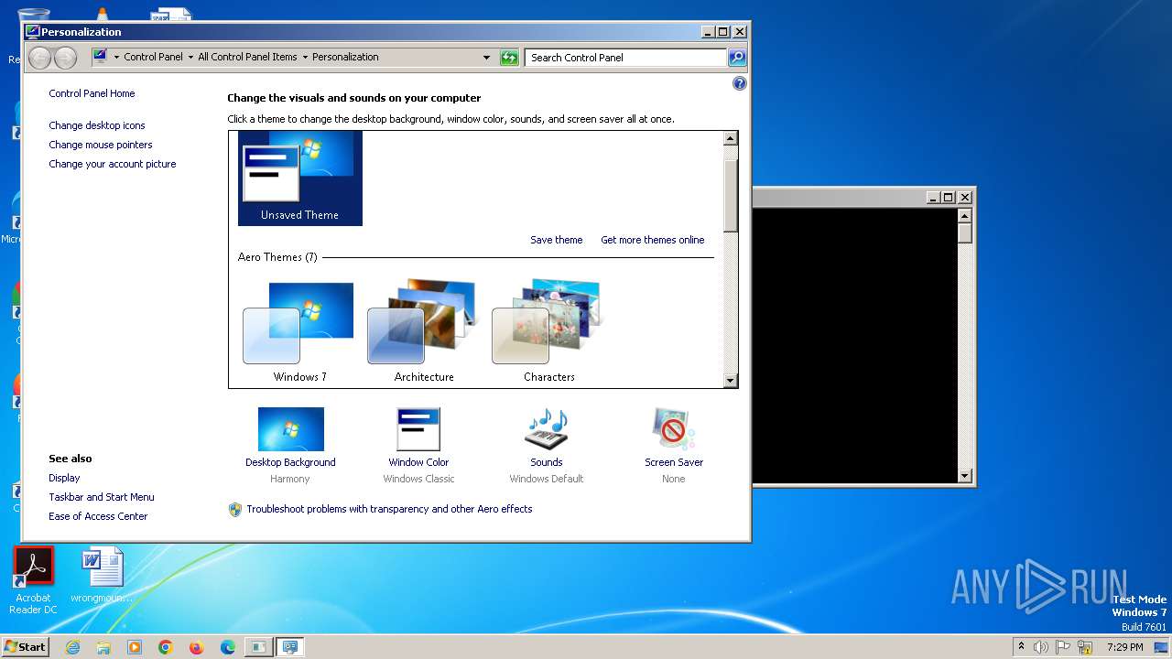
Task: Launch Internet Explorer from the taskbar
Action: (72, 647)
